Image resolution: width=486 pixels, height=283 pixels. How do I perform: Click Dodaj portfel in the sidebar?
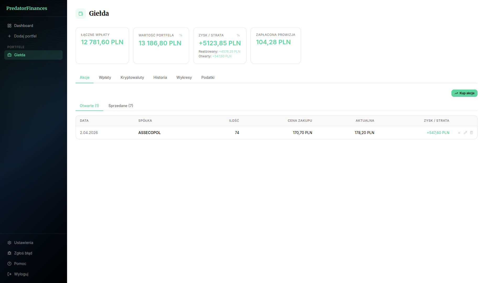[25, 36]
